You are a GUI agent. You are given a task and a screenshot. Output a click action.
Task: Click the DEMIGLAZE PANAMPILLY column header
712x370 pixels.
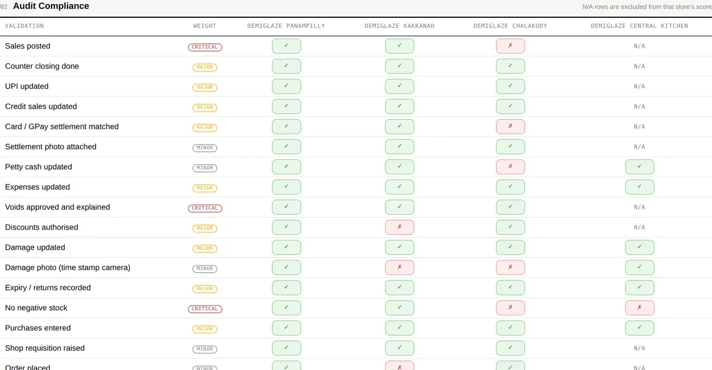pos(286,26)
